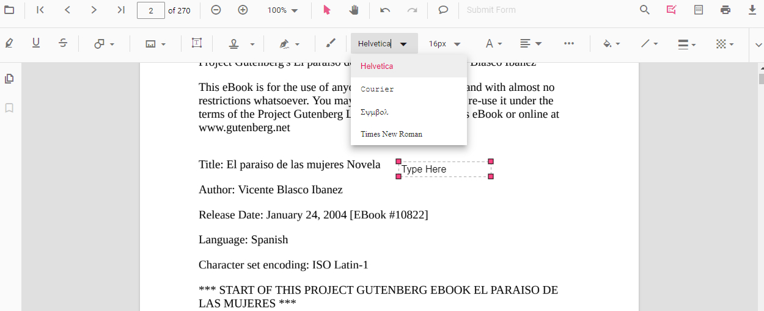Zoom in with the plus icon
Screen dimensions: 764x311
click(x=243, y=10)
